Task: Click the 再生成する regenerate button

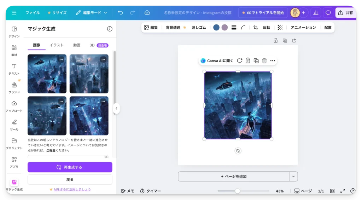Action: [70, 167]
